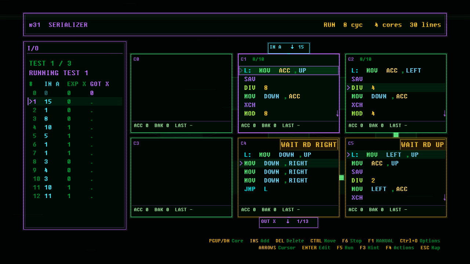Select 'DIV 2' line in C5
The width and height of the screenshot is (470, 264).
coord(396,180)
